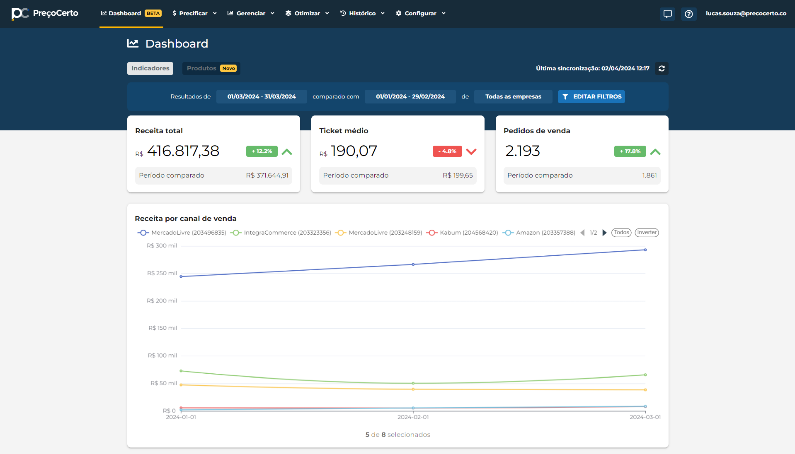Click the sync refresh icon
The width and height of the screenshot is (795, 454).
coord(662,68)
